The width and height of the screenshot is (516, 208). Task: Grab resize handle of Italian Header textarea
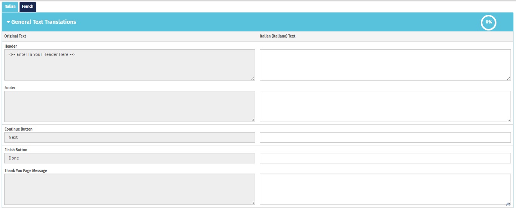(508, 78)
